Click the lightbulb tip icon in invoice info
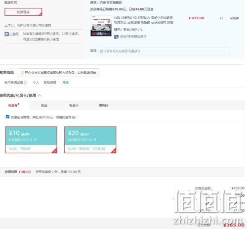247x229 pixels. [x=22, y=73]
